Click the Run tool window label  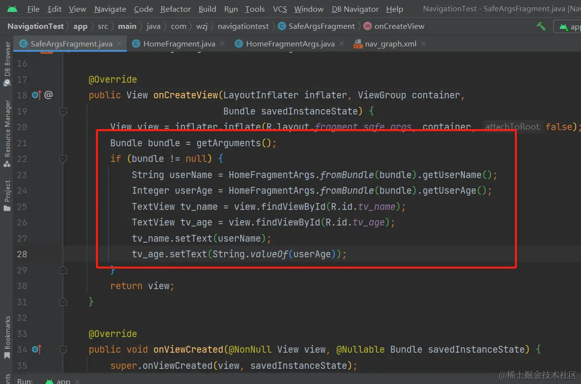pos(25,381)
